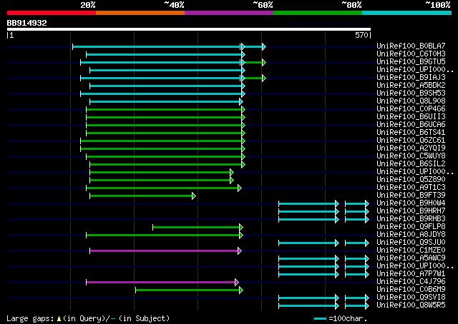Select the UniRef100_B9GTU5 hit label
This screenshot has height=324, width=458.
(x=411, y=61)
